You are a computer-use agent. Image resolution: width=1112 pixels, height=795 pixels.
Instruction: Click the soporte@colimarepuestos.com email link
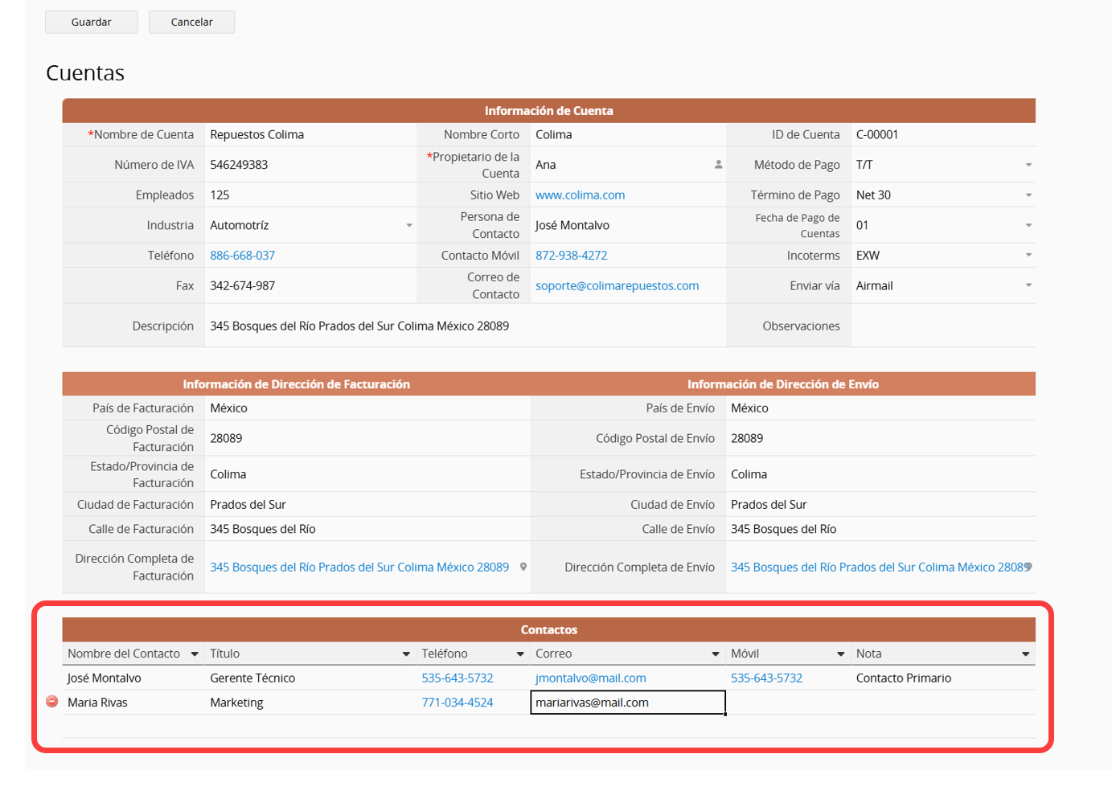coord(617,285)
